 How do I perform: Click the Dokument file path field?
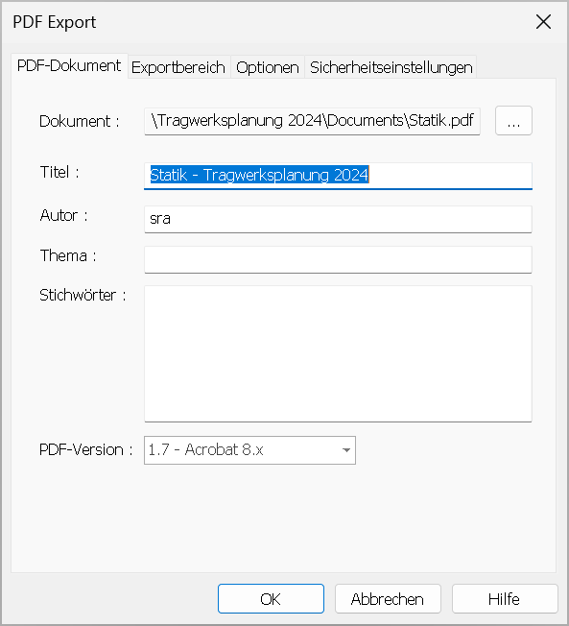(312, 121)
